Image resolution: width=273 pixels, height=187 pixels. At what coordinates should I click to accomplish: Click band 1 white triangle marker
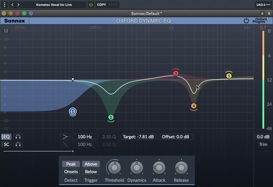73,80
